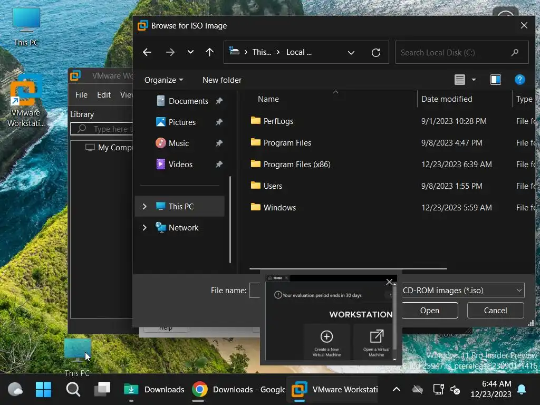Click the VMware Library search field
Image resolution: width=540 pixels, height=405 pixels.
pos(102,129)
